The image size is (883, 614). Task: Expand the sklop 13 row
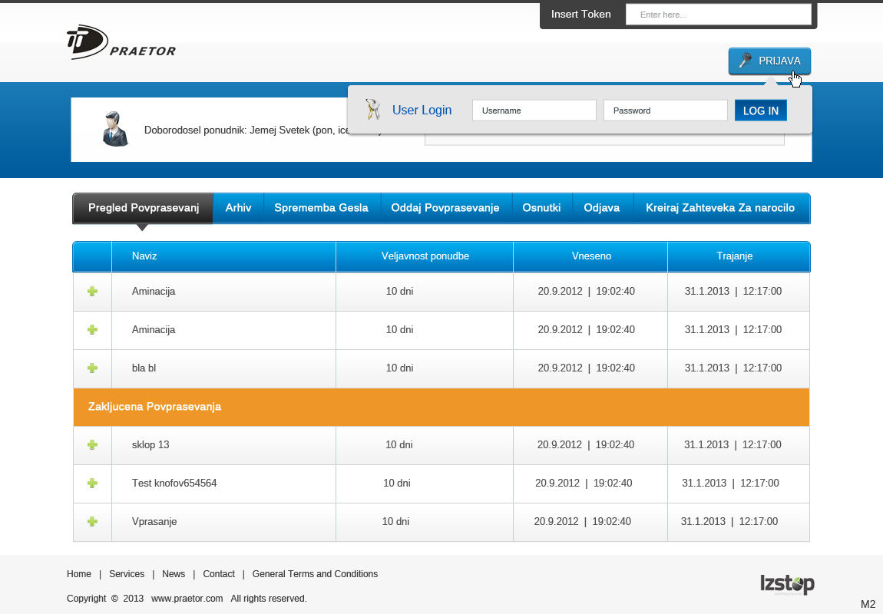point(92,445)
